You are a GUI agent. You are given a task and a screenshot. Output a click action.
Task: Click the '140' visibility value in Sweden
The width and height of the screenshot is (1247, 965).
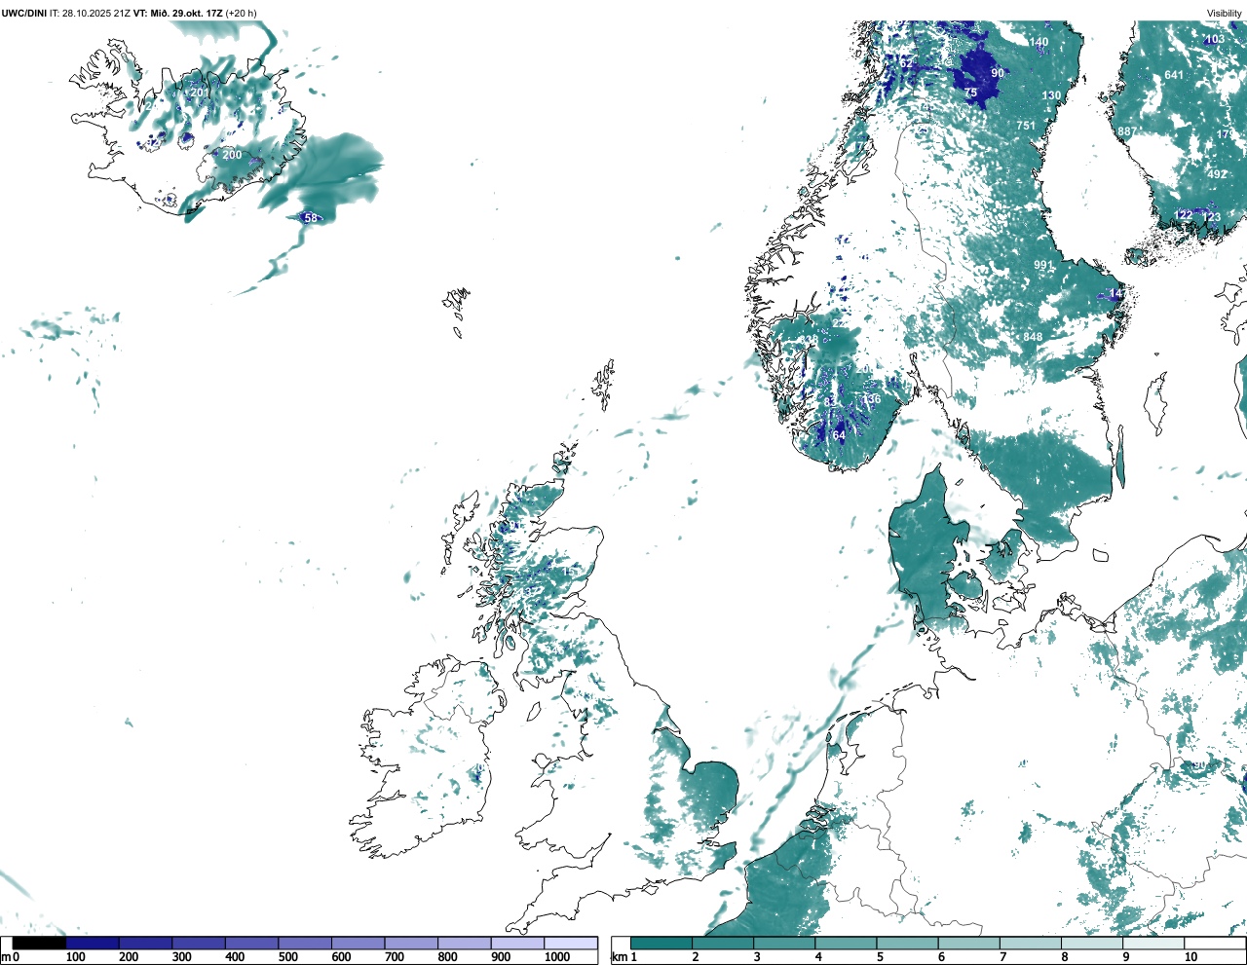coord(1039,43)
